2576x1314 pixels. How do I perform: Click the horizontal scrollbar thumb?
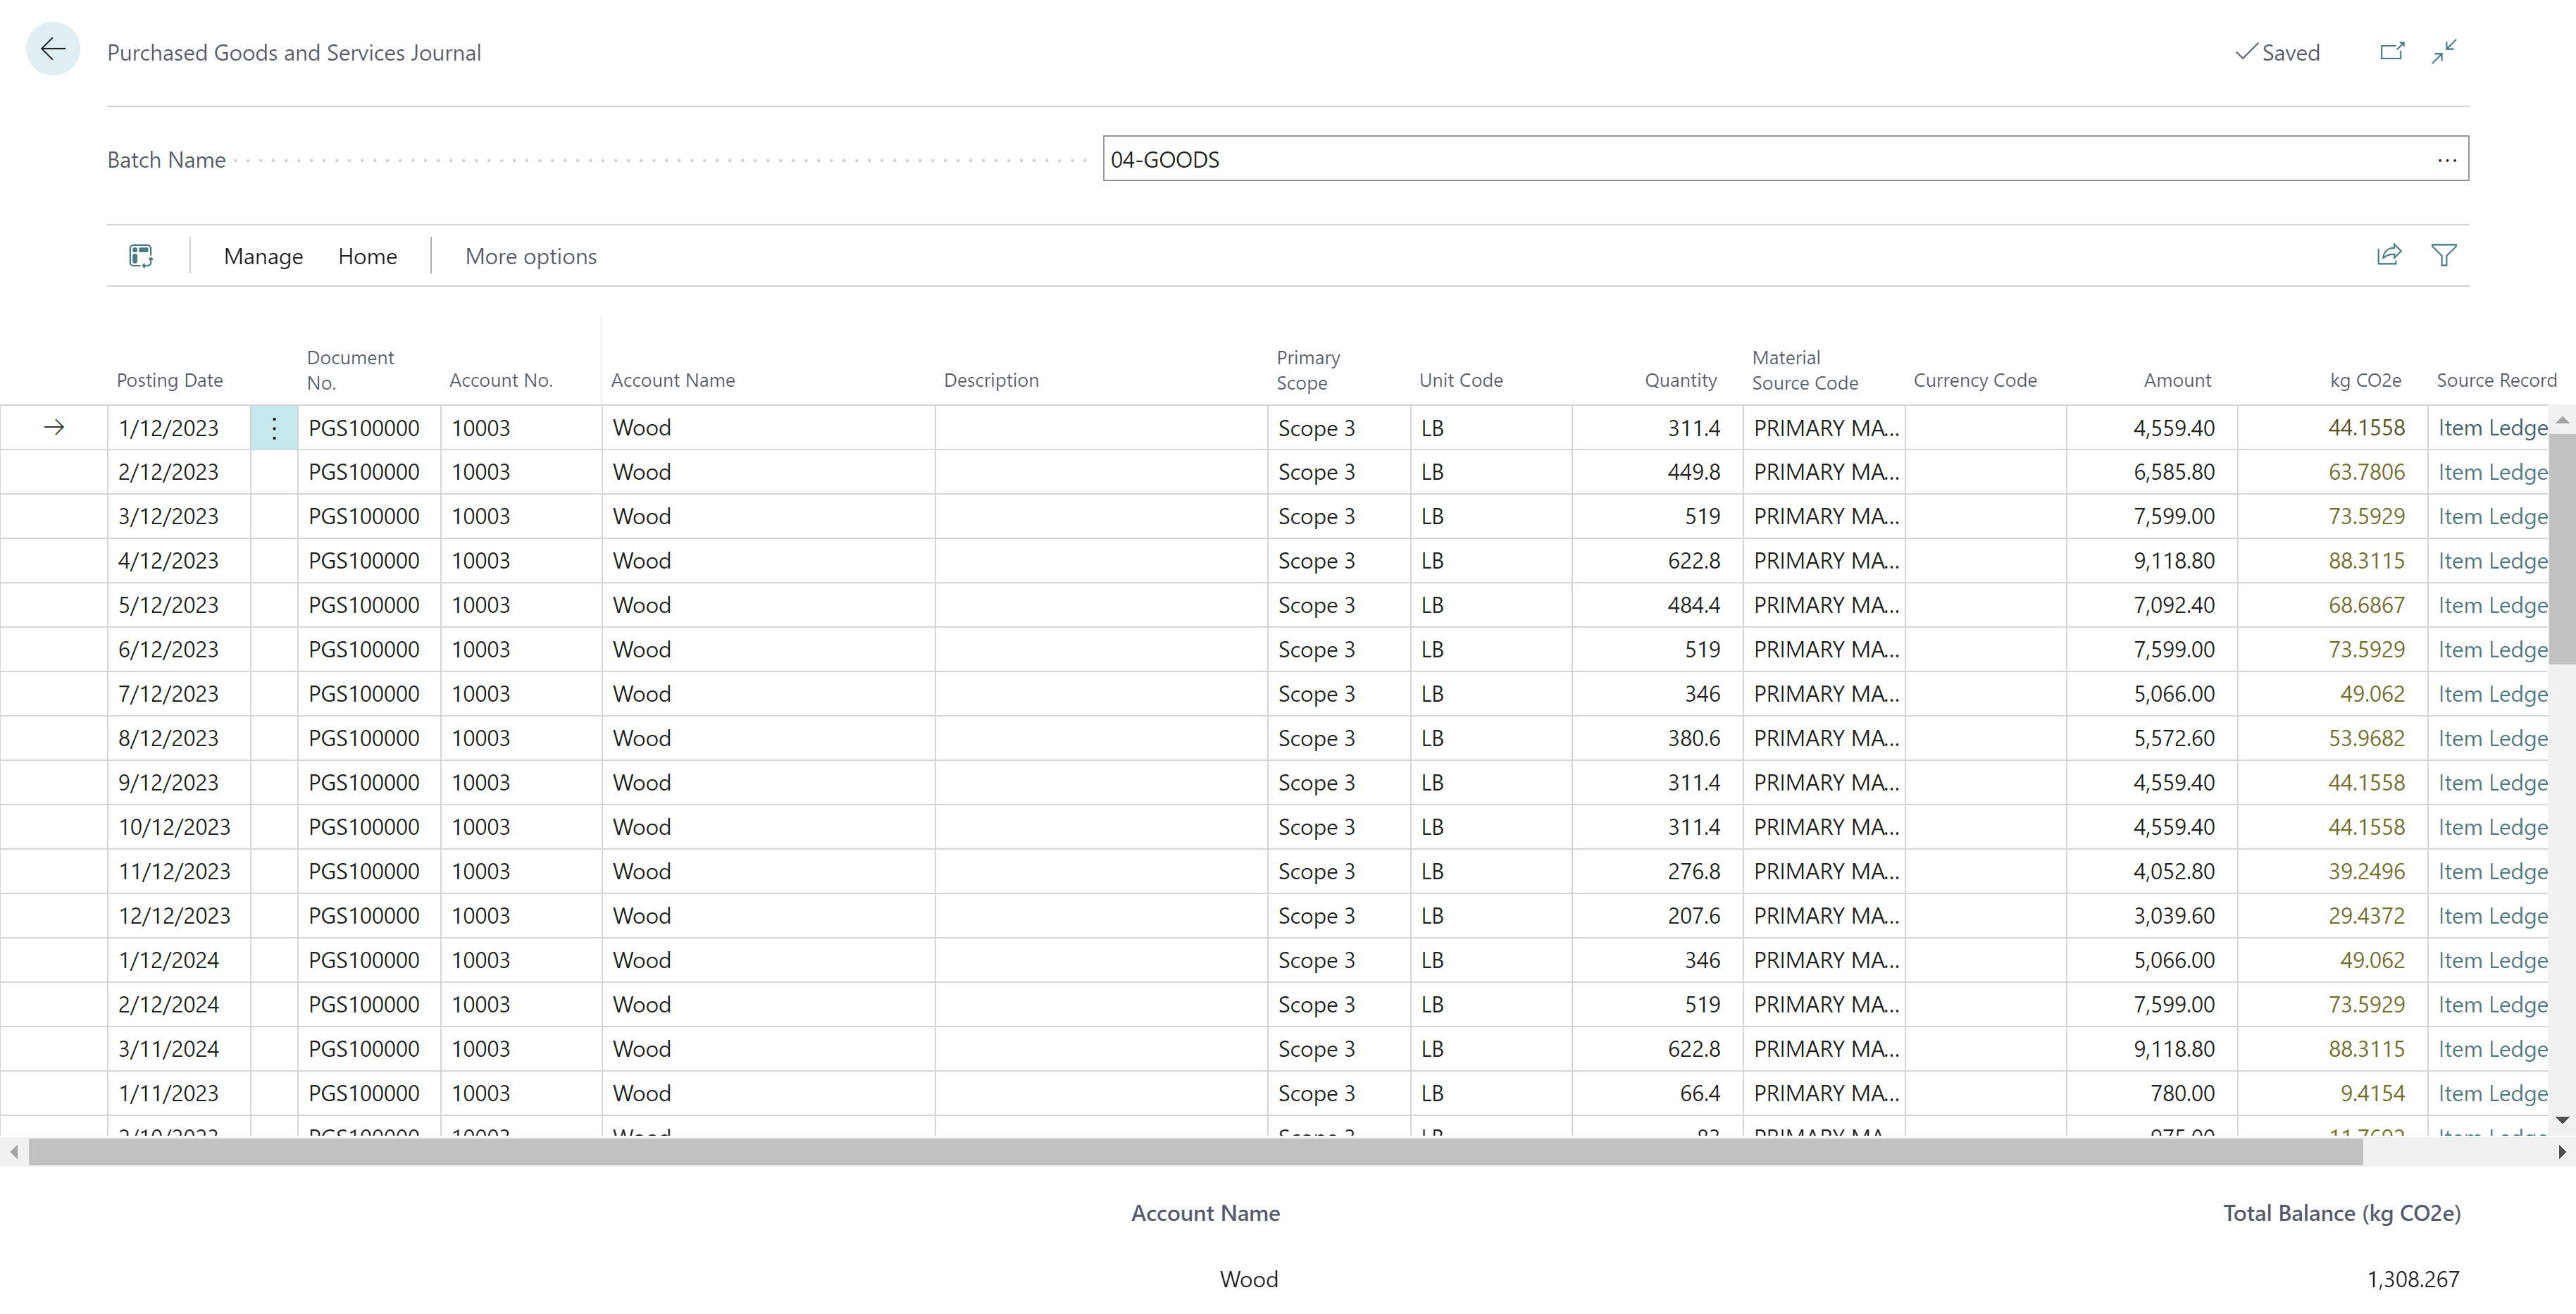(1195, 1152)
